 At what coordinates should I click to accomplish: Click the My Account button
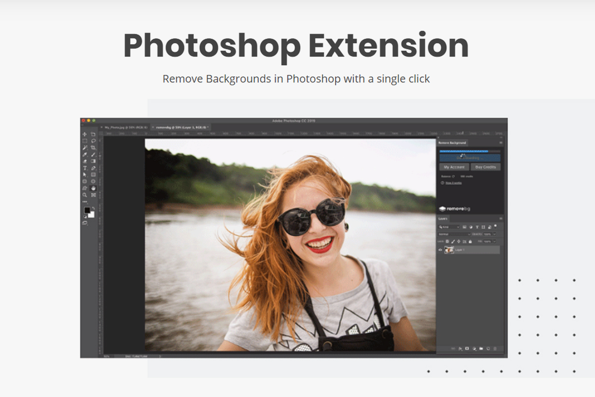454,167
